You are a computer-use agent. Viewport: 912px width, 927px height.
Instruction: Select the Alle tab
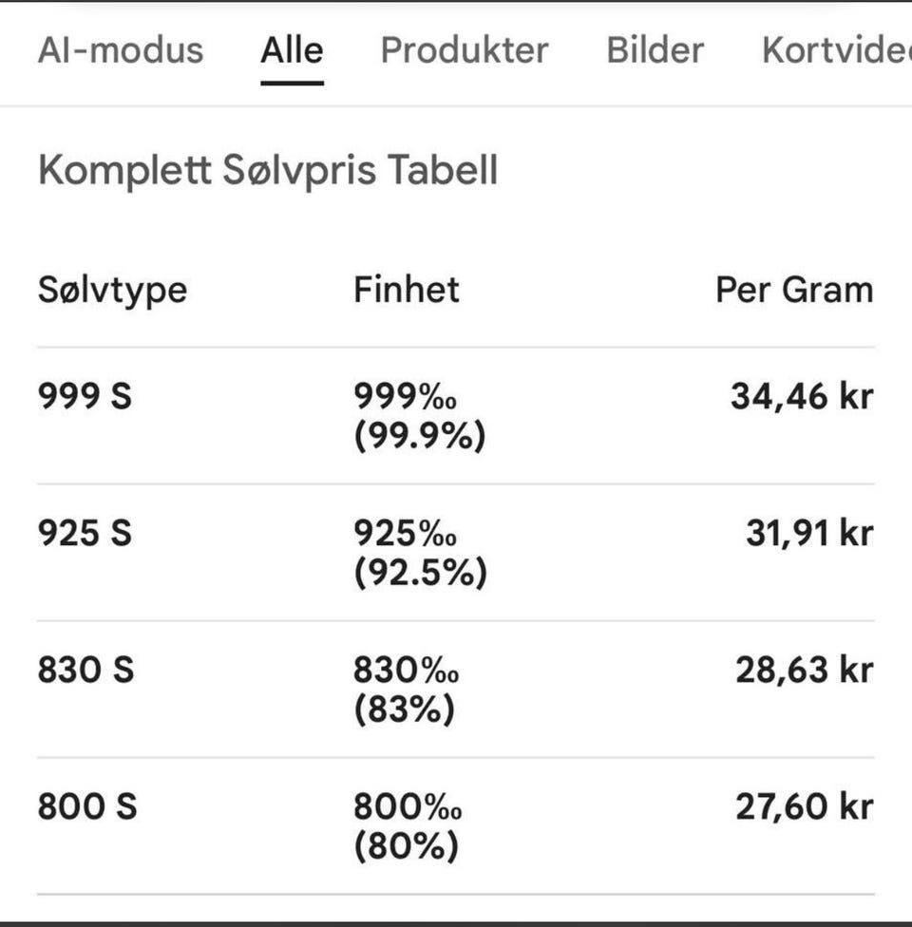(292, 50)
